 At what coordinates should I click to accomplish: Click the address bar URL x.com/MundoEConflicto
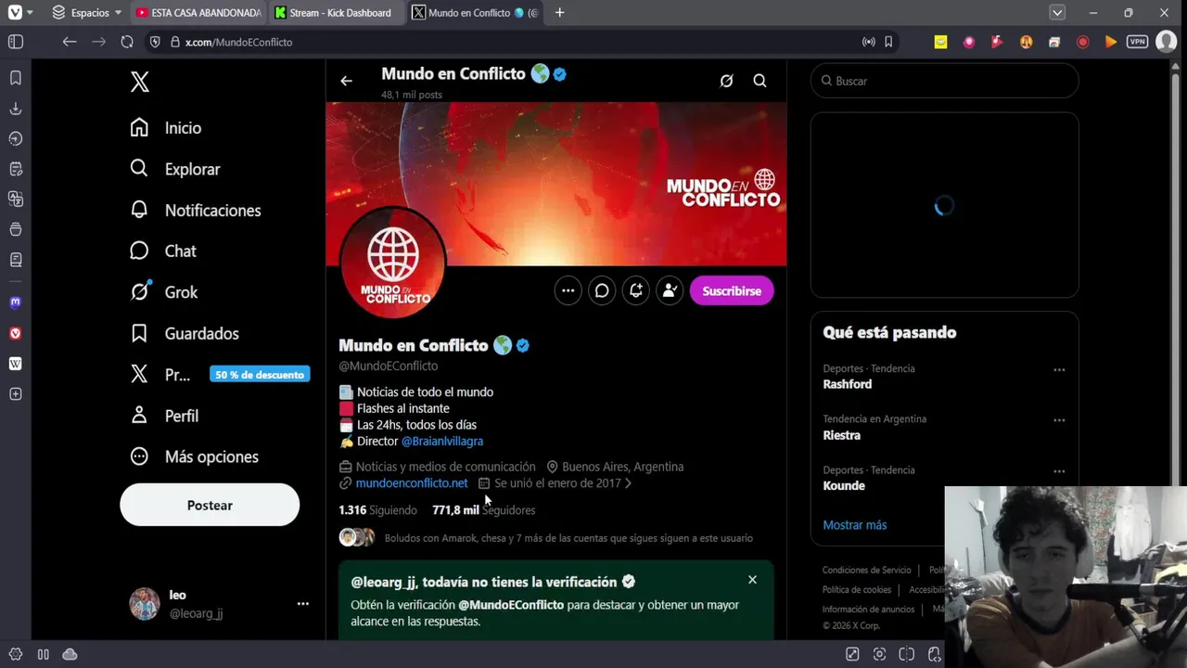point(238,43)
